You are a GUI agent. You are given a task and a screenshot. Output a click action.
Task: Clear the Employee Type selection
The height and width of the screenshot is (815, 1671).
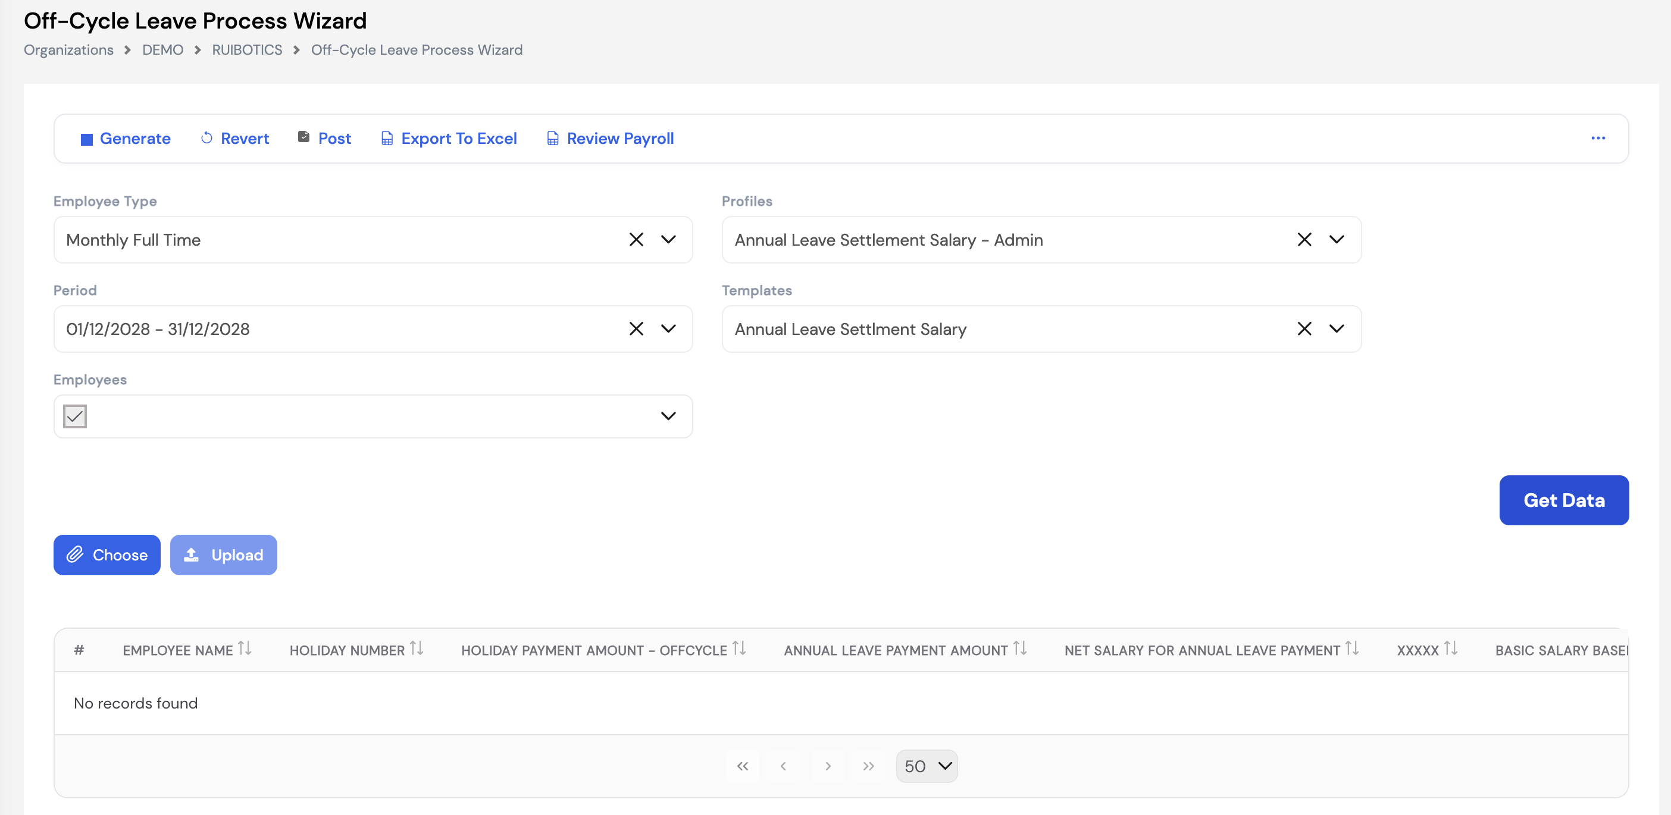(x=636, y=239)
